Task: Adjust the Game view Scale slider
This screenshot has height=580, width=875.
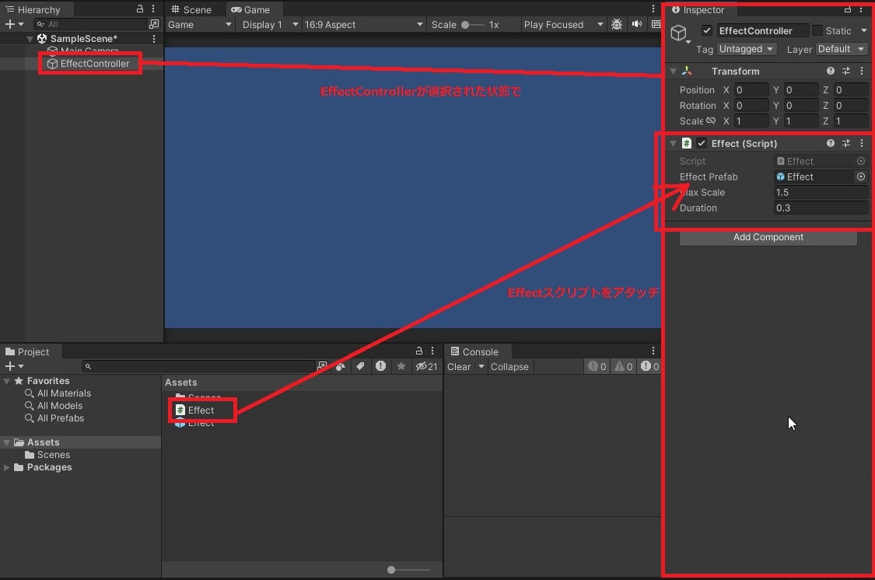Action: pos(473,25)
